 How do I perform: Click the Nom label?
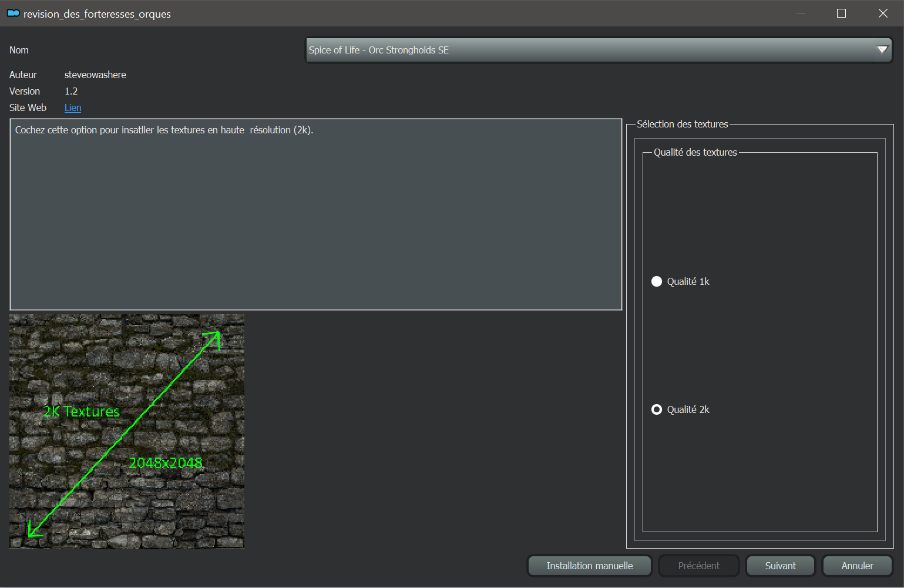[19, 50]
